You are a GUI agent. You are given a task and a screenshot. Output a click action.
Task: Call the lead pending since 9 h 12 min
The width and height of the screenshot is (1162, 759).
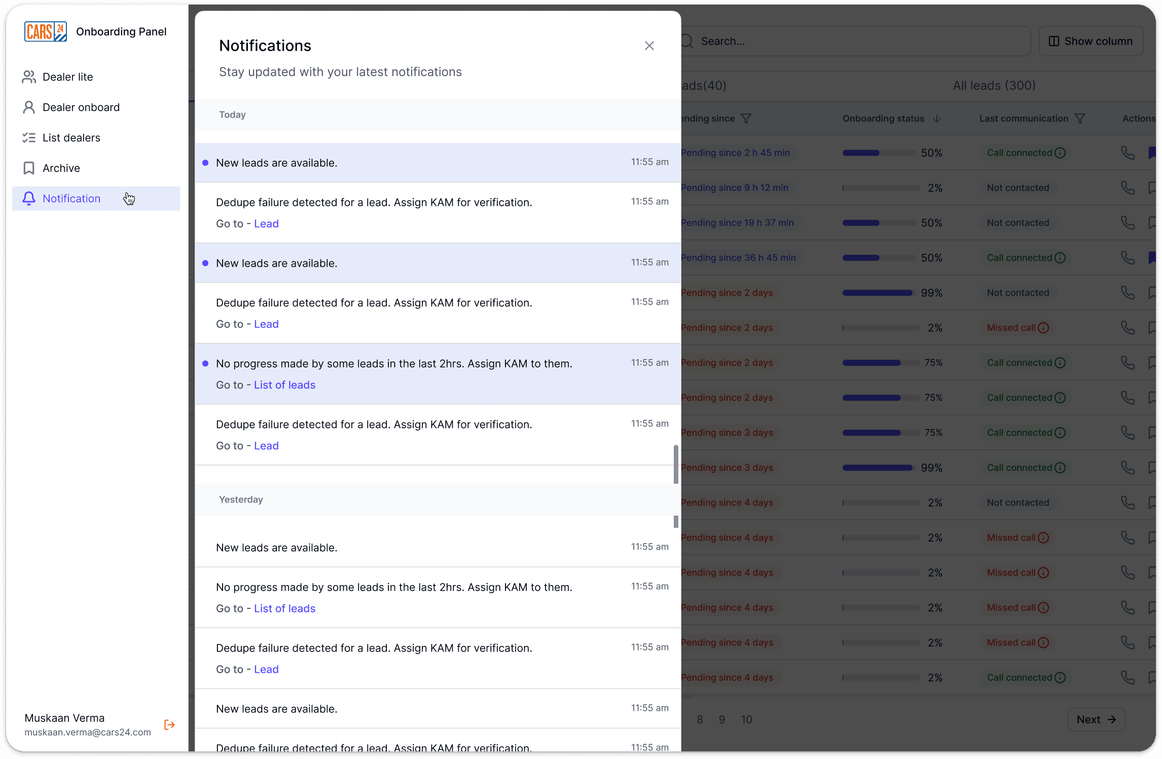[x=1128, y=188]
